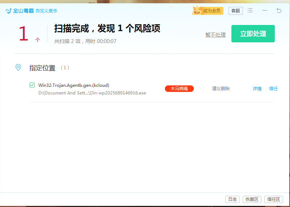Click the 木马病毒 red tag

179,89
